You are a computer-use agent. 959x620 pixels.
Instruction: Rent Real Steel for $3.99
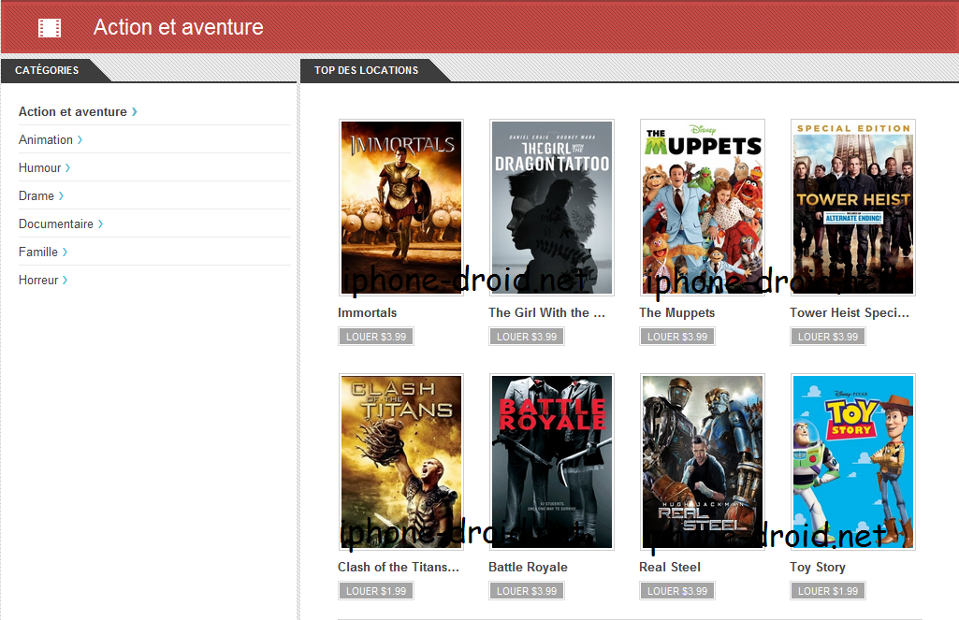(x=677, y=591)
